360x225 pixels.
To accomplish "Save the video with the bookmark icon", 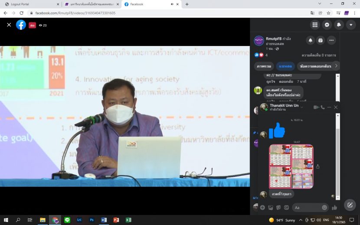I will tap(321, 40).
